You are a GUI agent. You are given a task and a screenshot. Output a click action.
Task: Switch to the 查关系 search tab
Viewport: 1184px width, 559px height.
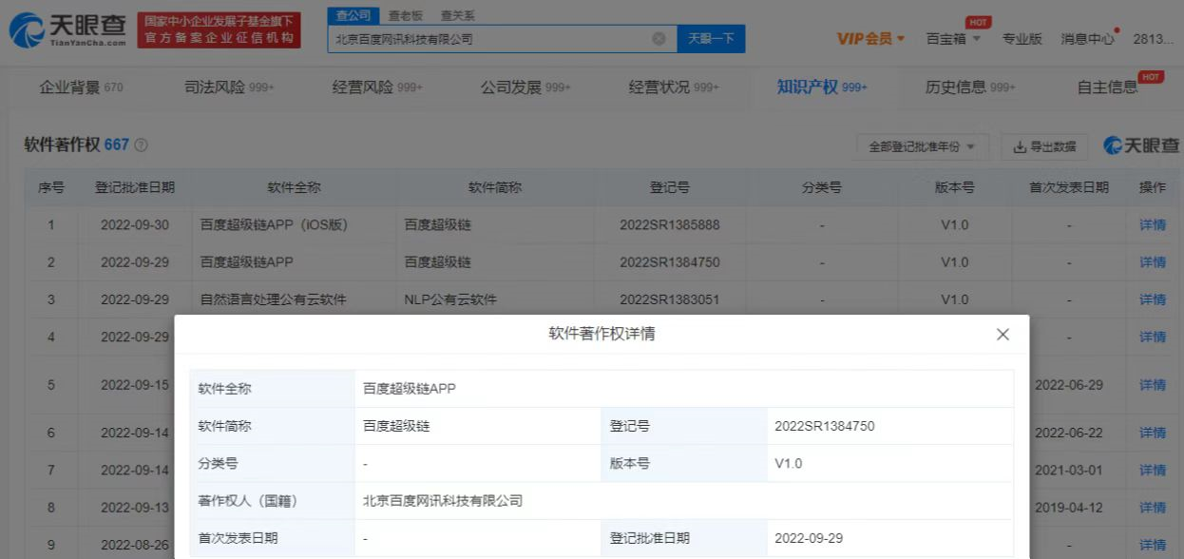coord(458,16)
